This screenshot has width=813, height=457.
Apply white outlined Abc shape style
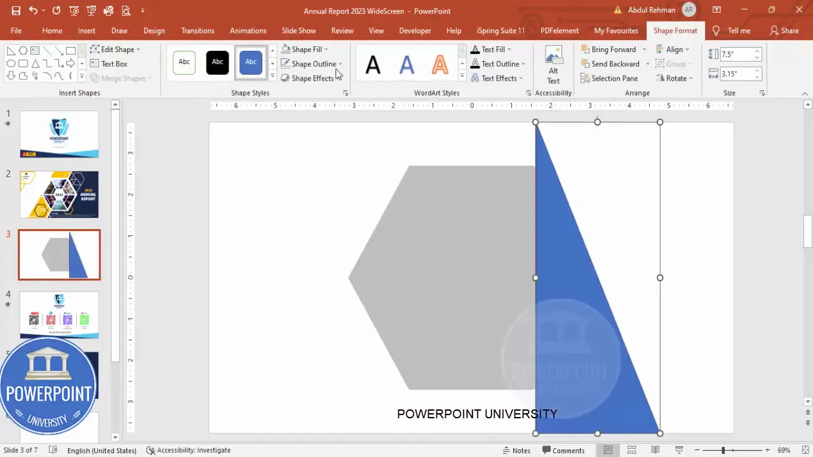pos(184,62)
